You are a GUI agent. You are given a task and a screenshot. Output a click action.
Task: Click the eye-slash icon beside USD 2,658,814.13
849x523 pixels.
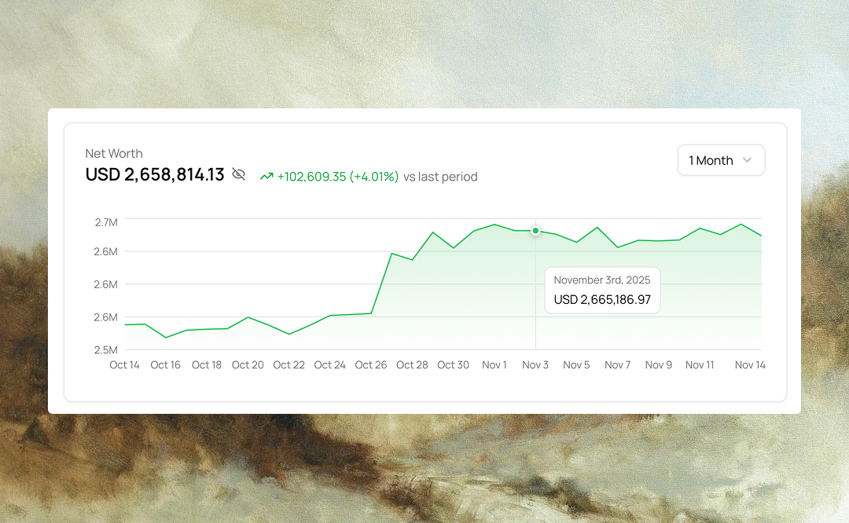coord(238,175)
